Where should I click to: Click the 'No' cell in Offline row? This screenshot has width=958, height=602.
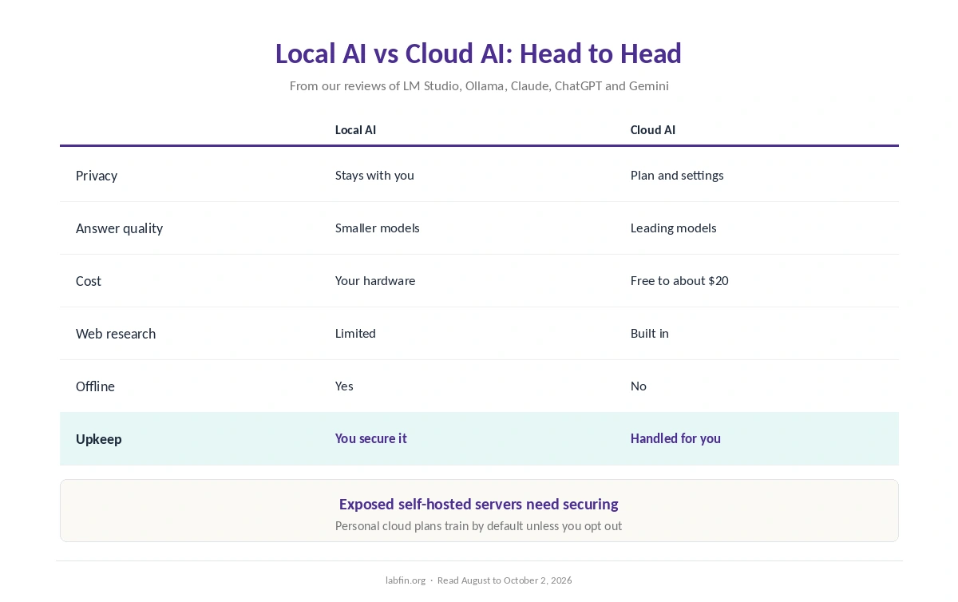(639, 386)
